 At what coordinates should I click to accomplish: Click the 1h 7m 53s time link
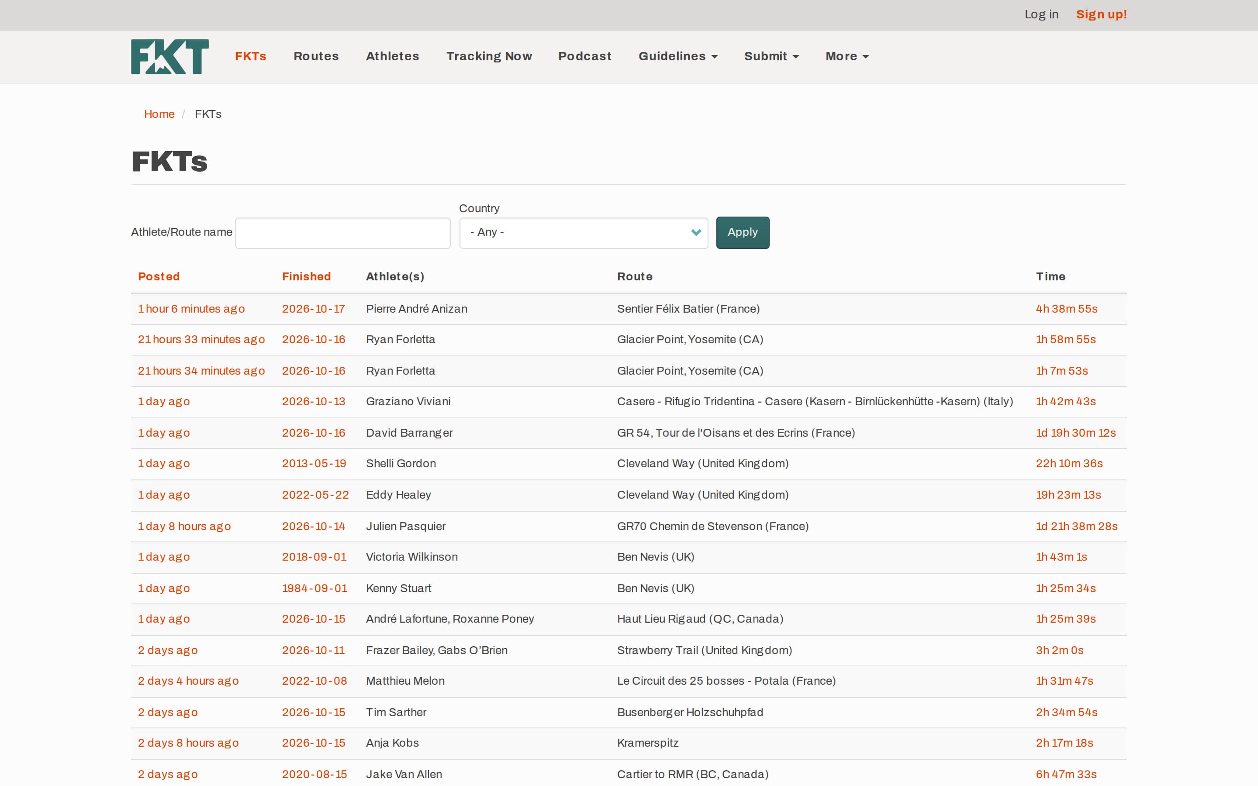click(1061, 371)
